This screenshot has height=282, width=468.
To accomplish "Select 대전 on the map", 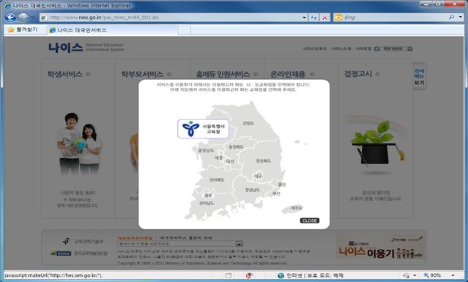I will [230, 161].
